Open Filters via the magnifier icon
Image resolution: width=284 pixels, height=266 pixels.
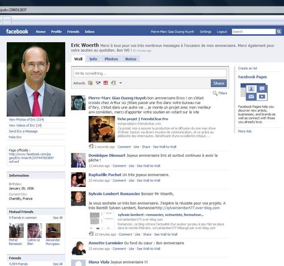pyautogui.click(x=215, y=93)
